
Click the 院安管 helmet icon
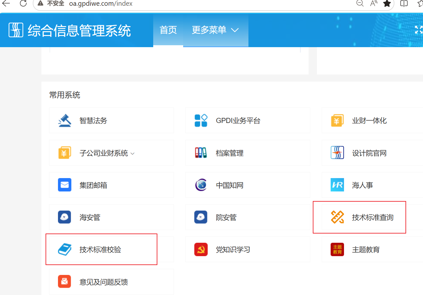click(201, 217)
